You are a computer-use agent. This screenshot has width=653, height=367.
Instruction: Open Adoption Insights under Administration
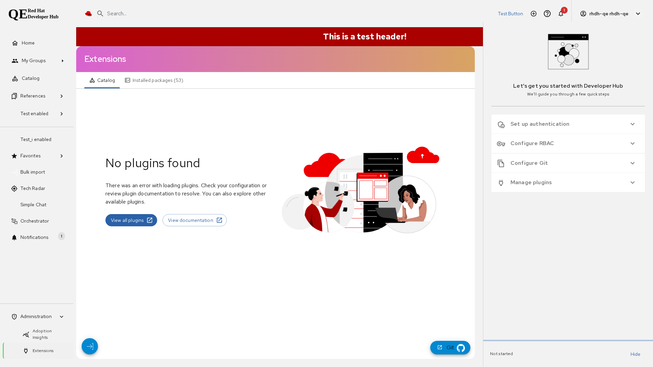pos(42,334)
